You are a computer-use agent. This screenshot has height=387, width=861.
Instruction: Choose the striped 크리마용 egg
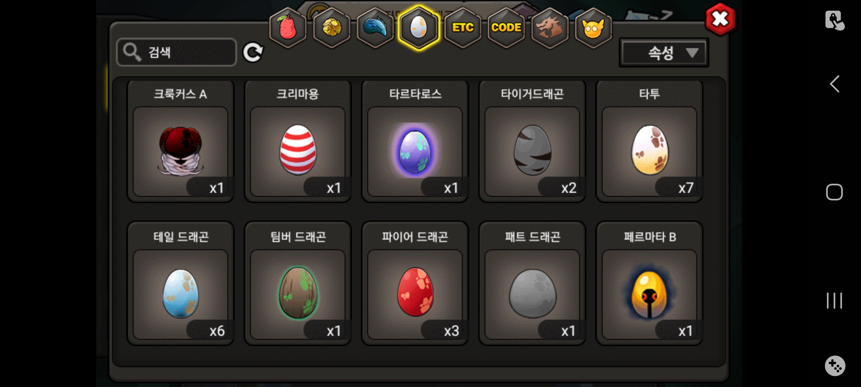pos(298,142)
